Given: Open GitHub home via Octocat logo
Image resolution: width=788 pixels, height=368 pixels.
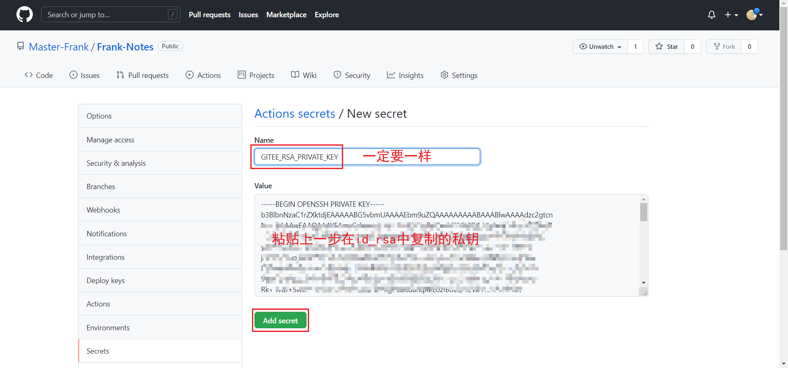Looking at the screenshot, I should [x=25, y=14].
